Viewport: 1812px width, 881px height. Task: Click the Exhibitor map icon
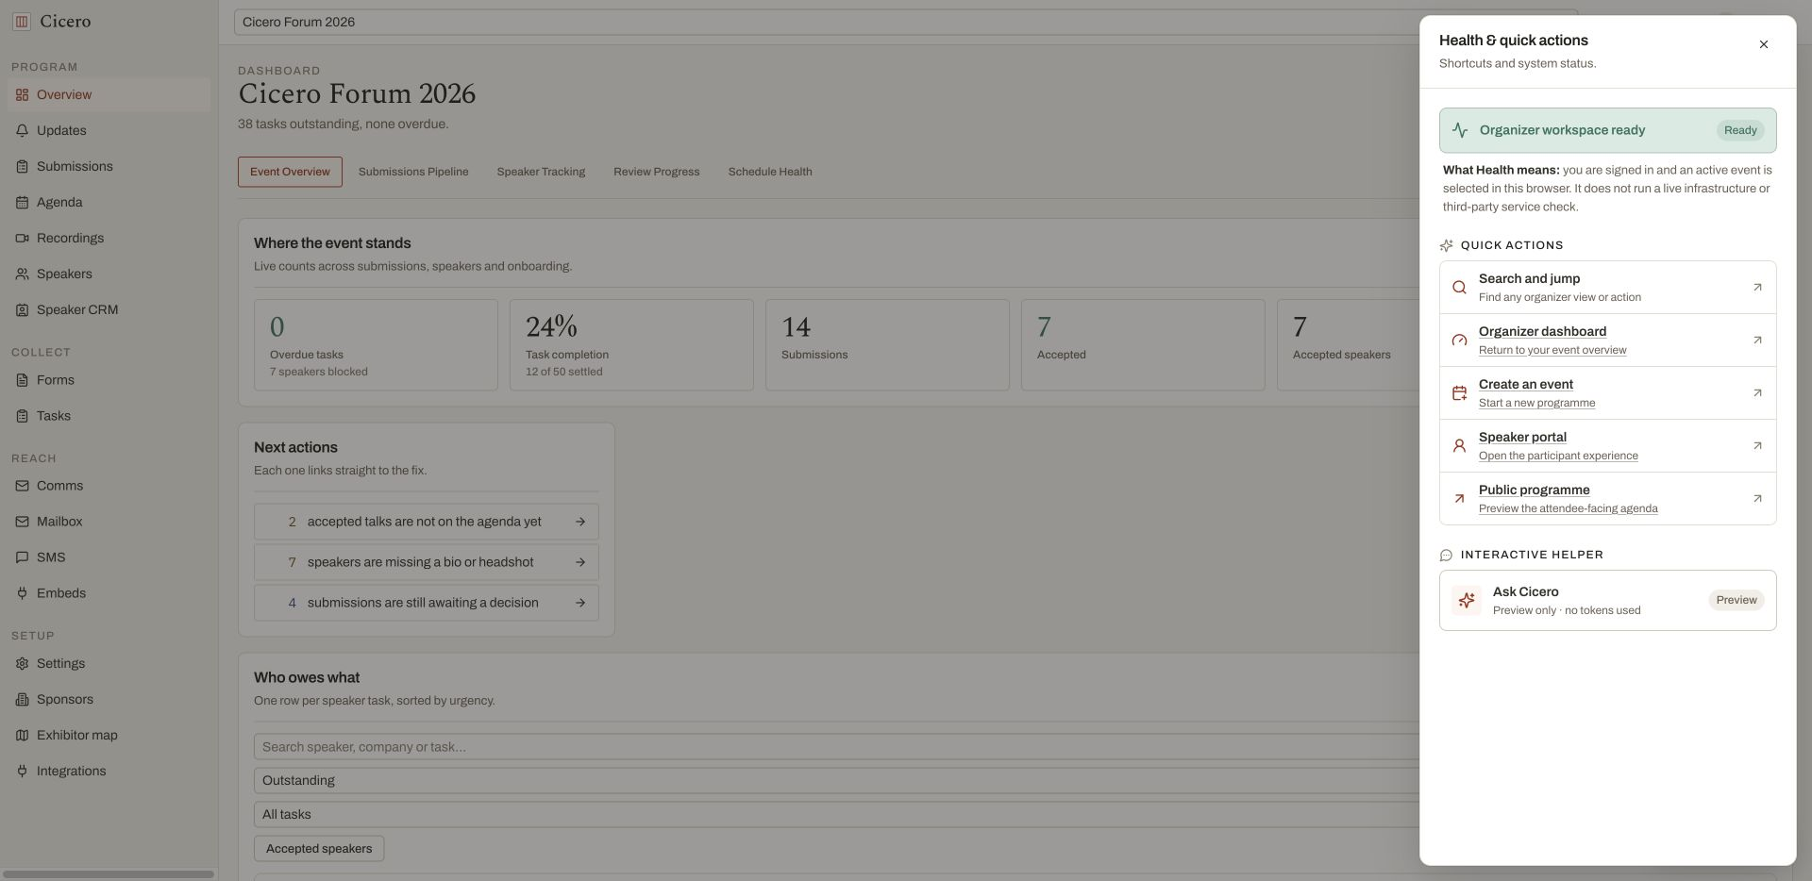tap(22, 736)
